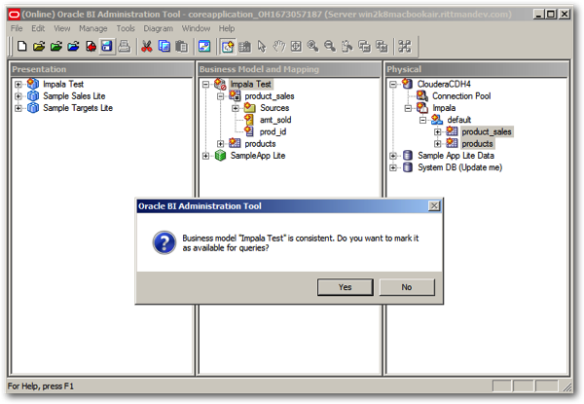The height and width of the screenshot is (404, 584).
Task: Close the Oracle BI Administration Tool dialog
Action: 434,206
